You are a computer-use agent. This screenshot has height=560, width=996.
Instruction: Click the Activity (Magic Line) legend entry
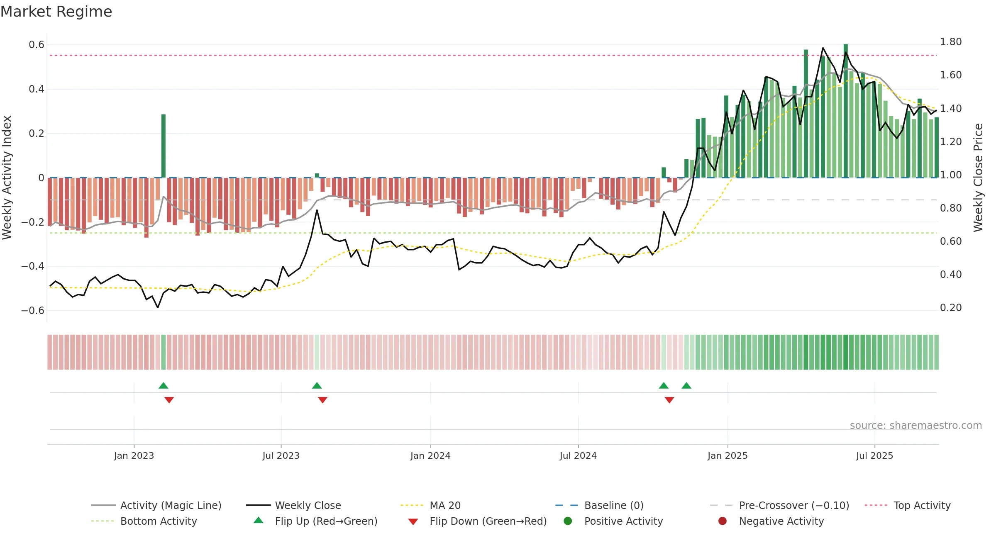click(156, 505)
